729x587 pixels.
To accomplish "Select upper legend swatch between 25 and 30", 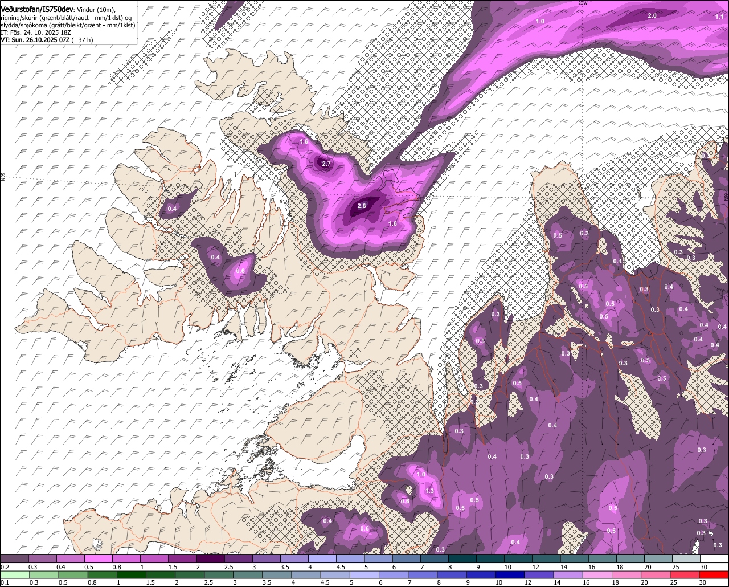I will [x=687, y=559].
